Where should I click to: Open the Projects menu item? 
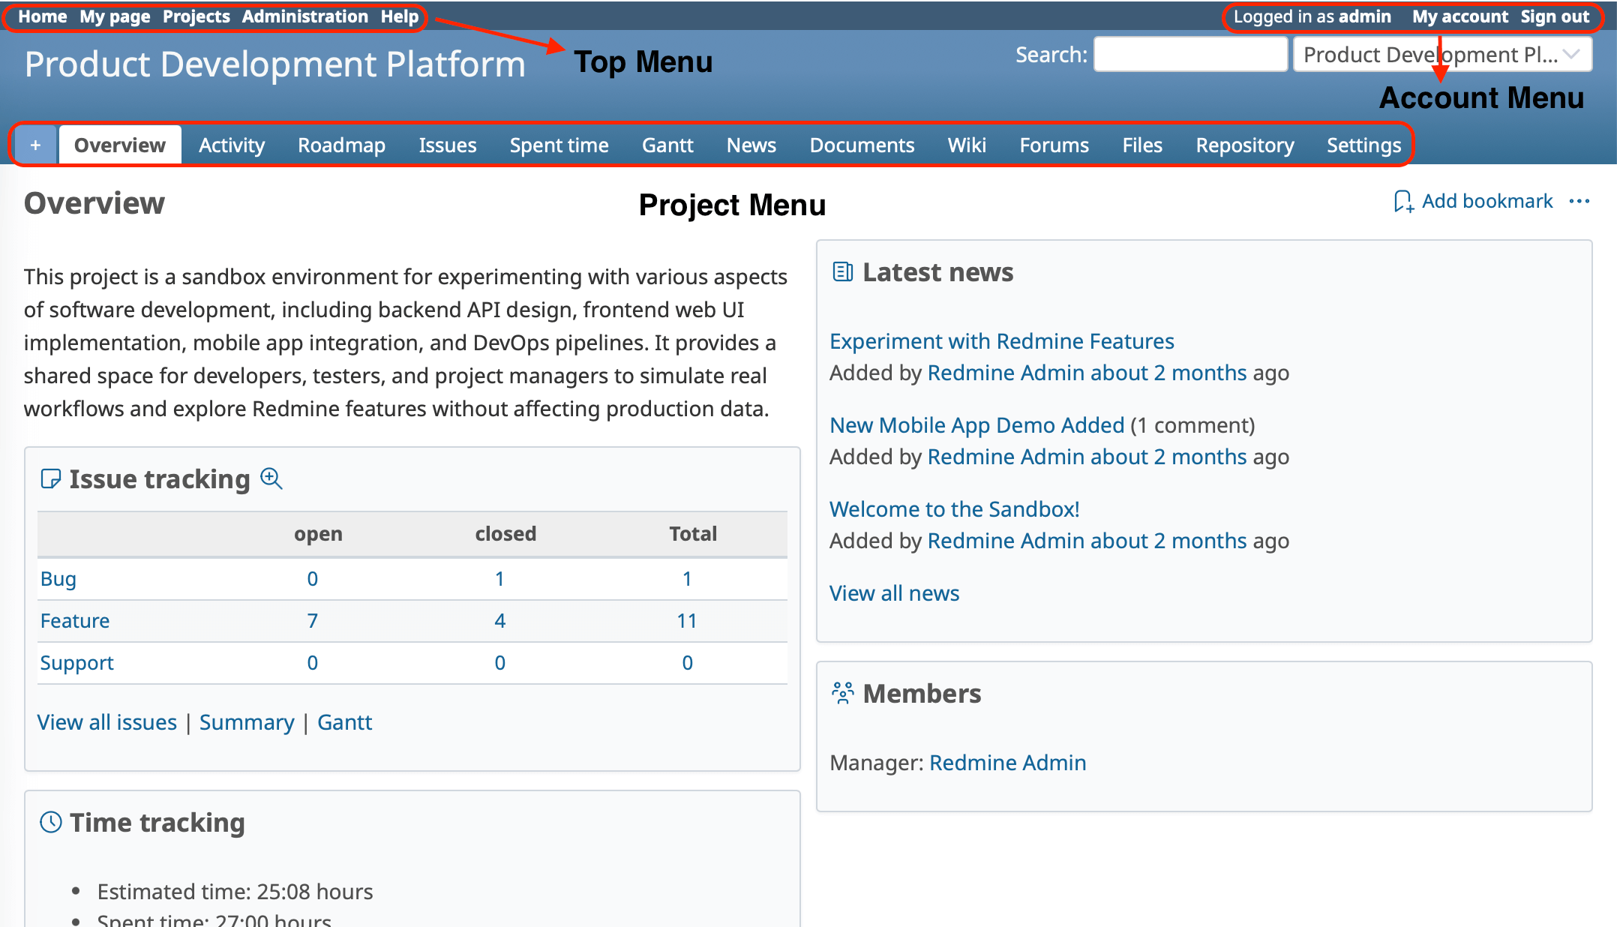(195, 16)
